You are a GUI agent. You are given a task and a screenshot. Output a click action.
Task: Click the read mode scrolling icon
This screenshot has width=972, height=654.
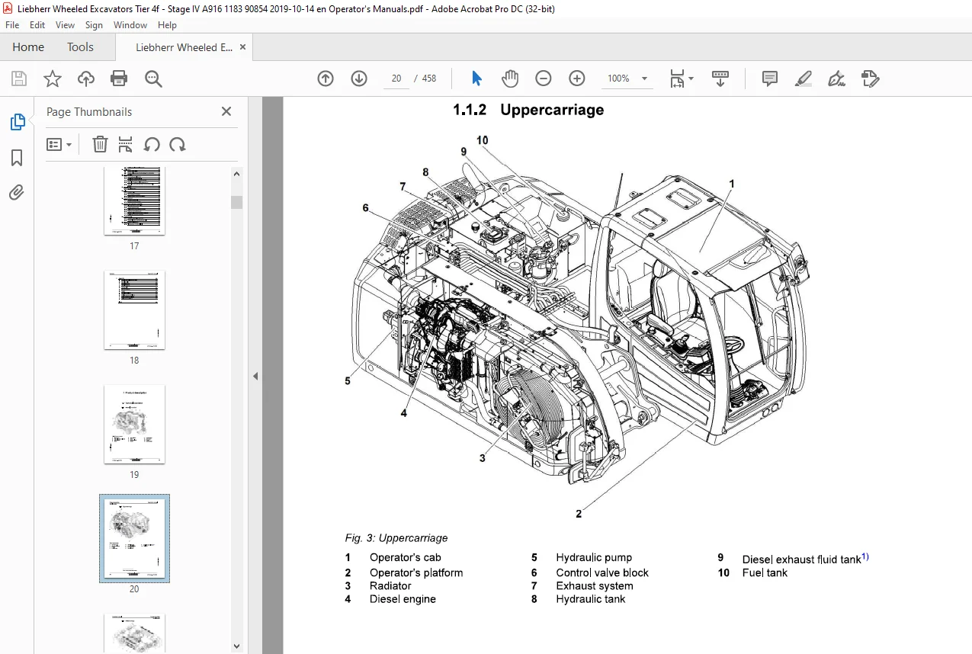coord(720,79)
